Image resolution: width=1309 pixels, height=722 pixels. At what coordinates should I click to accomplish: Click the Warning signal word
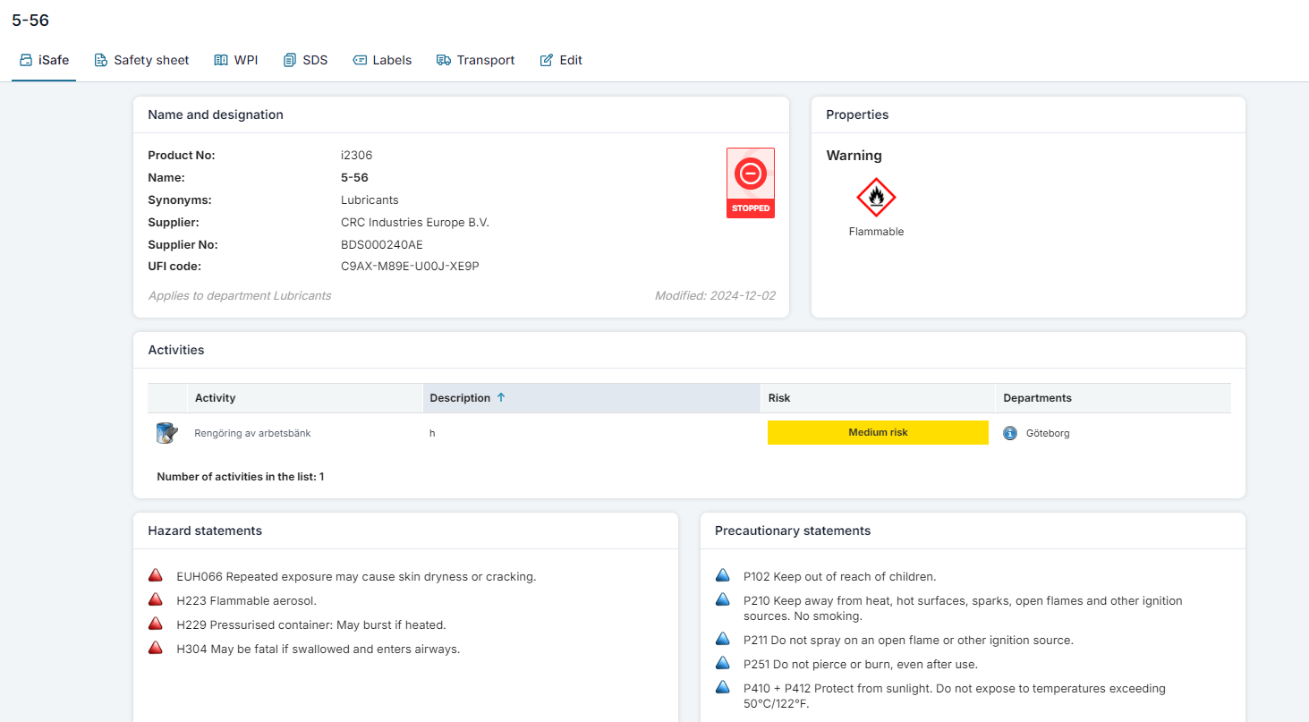tap(854, 156)
